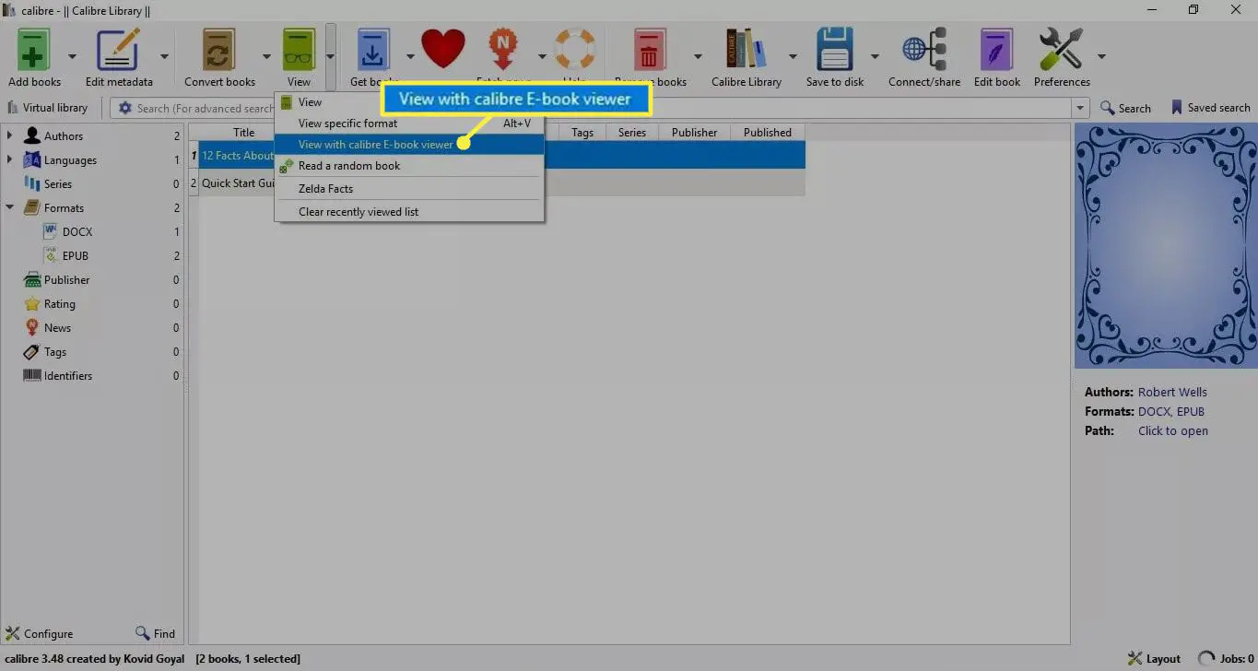
Task: Click the search gear advanced icon
Action: click(124, 108)
